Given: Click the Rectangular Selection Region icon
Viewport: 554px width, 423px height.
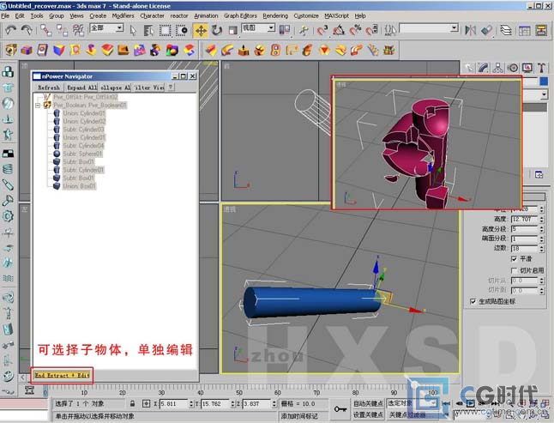Looking at the screenshot, I should click(165, 30).
